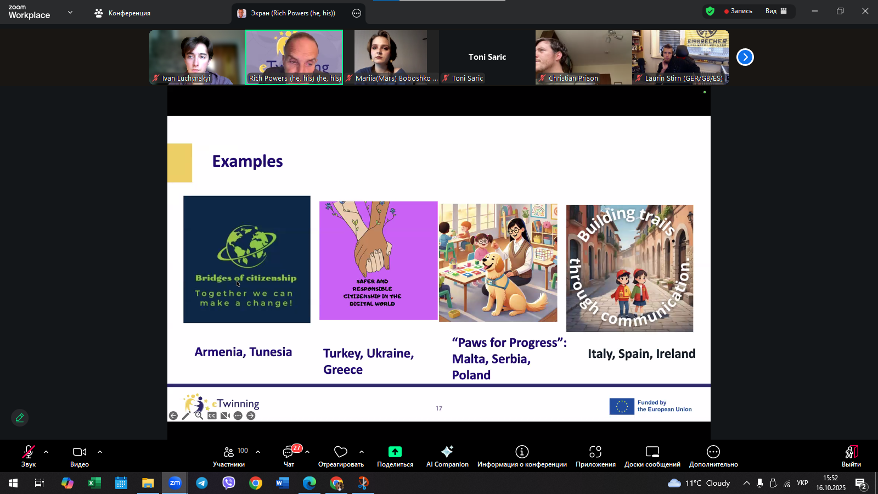The width and height of the screenshot is (878, 494).
Task: Open the Whiteboards (Доски сообщений) panel
Action: (x=652, y=456)
